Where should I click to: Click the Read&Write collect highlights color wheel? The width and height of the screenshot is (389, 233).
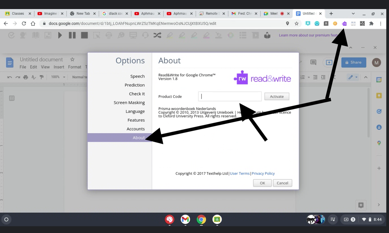231,35
